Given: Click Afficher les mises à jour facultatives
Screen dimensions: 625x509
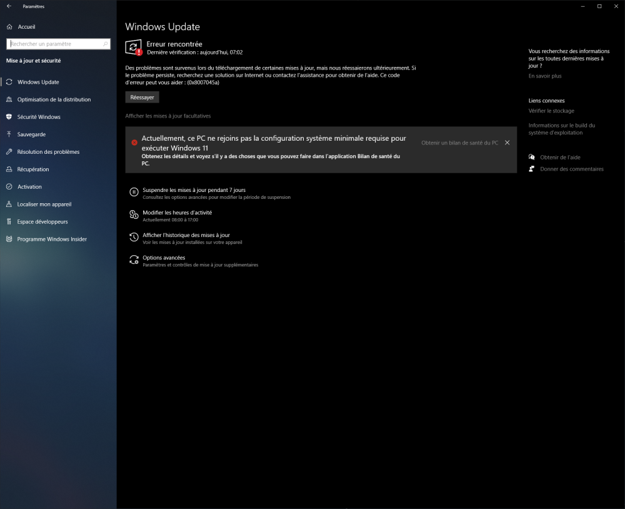Looking at the screenshot, I should pos(168,116).
